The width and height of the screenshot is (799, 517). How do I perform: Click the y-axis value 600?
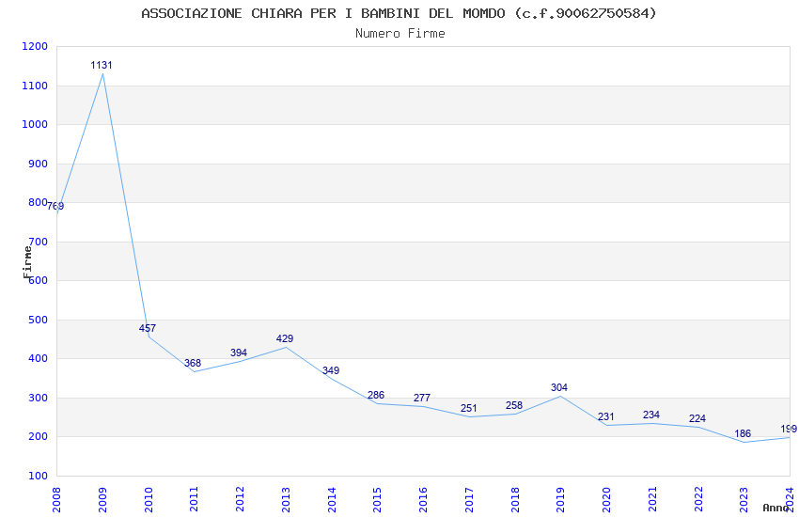pyautogui.click(x=38, y=280)
